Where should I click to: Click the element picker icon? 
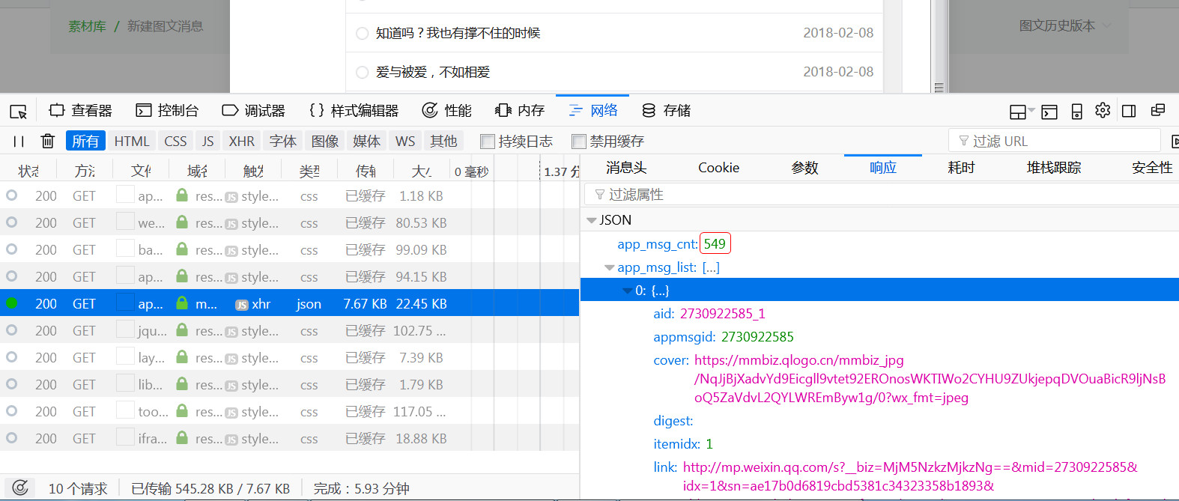point(19,112)
